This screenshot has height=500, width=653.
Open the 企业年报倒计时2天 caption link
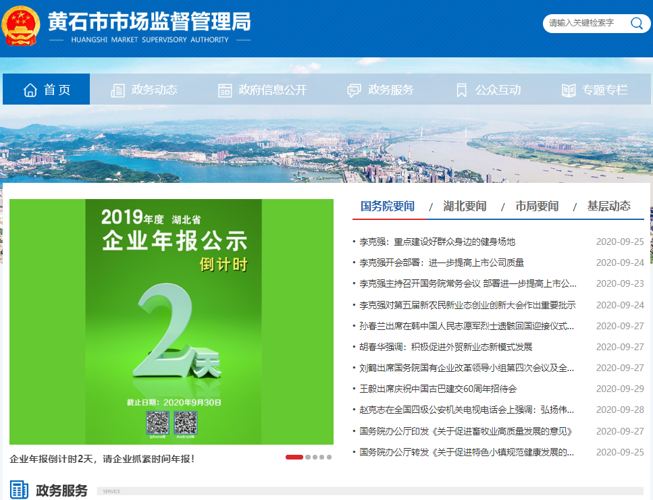coord(102,459)
